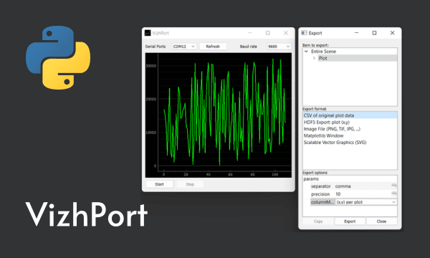Click the VizhPort window title icon

tap(148, 33)
